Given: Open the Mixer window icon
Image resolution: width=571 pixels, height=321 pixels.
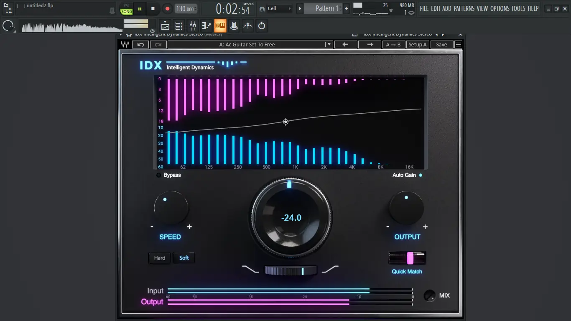Looking at the screenshot, I should click(x=192, y=26).
